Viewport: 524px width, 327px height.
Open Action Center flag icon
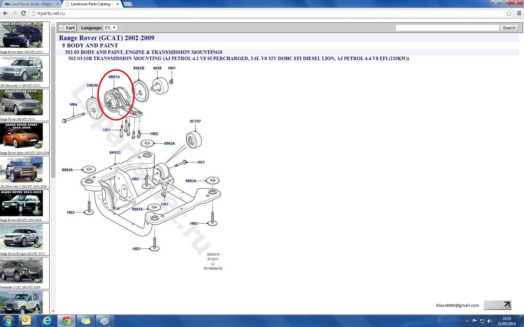(x=474, y=321)
